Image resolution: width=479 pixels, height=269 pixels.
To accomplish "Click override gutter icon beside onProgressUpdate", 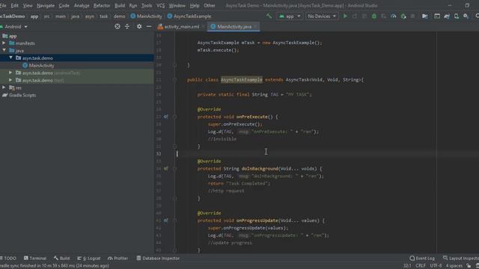I will click(165, 220).
